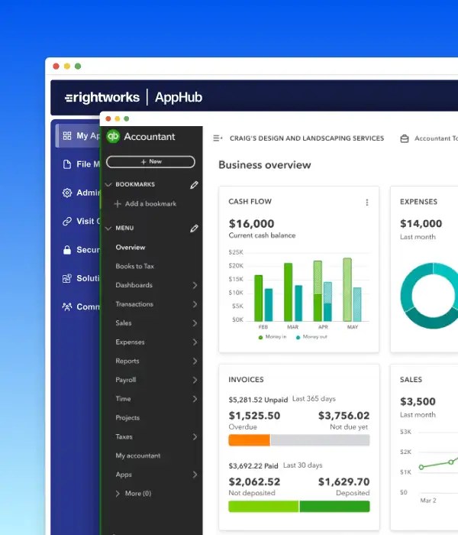Click the plus icon beside Add a bookmark
Image resolution: width=458 pixels, height=535 pixels.
pos(118,204)
